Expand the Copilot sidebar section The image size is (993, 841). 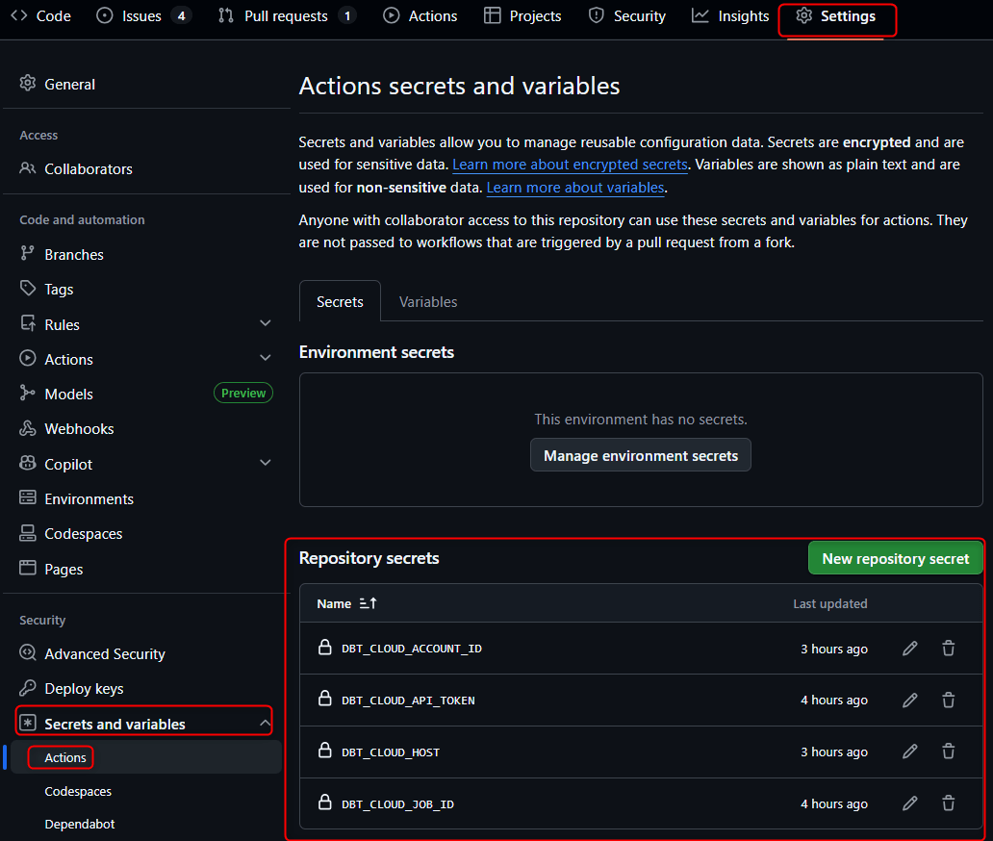[266, 464]
